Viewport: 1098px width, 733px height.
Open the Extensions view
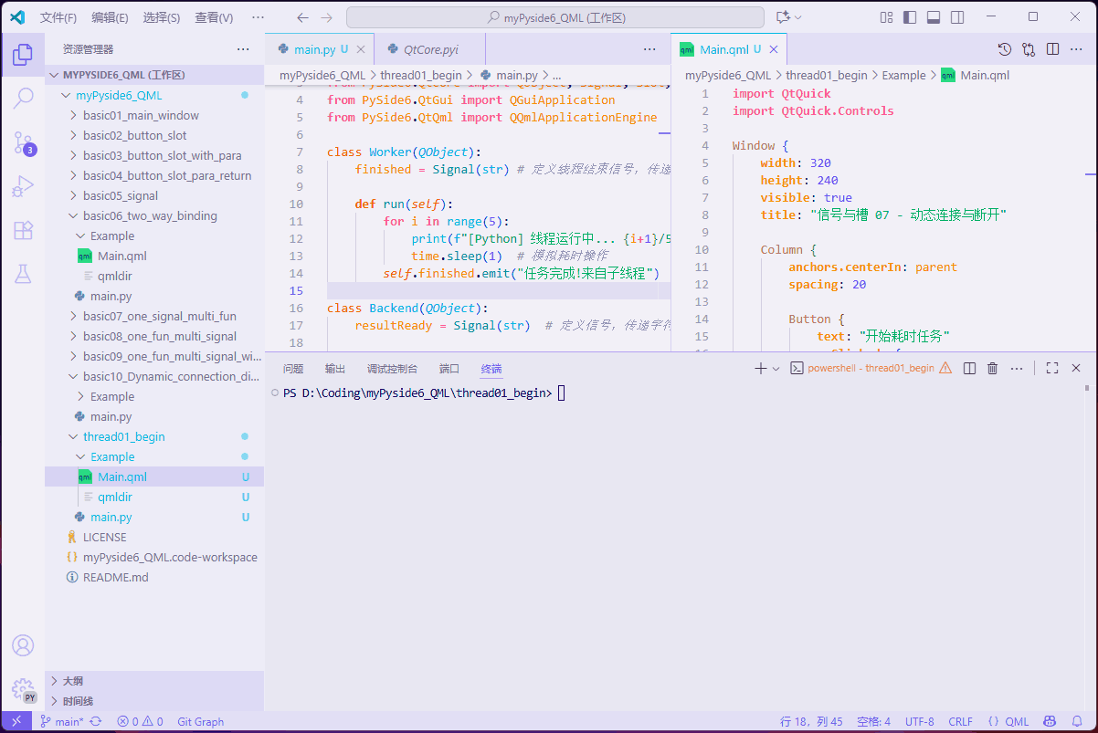click(x=23, y=230)
